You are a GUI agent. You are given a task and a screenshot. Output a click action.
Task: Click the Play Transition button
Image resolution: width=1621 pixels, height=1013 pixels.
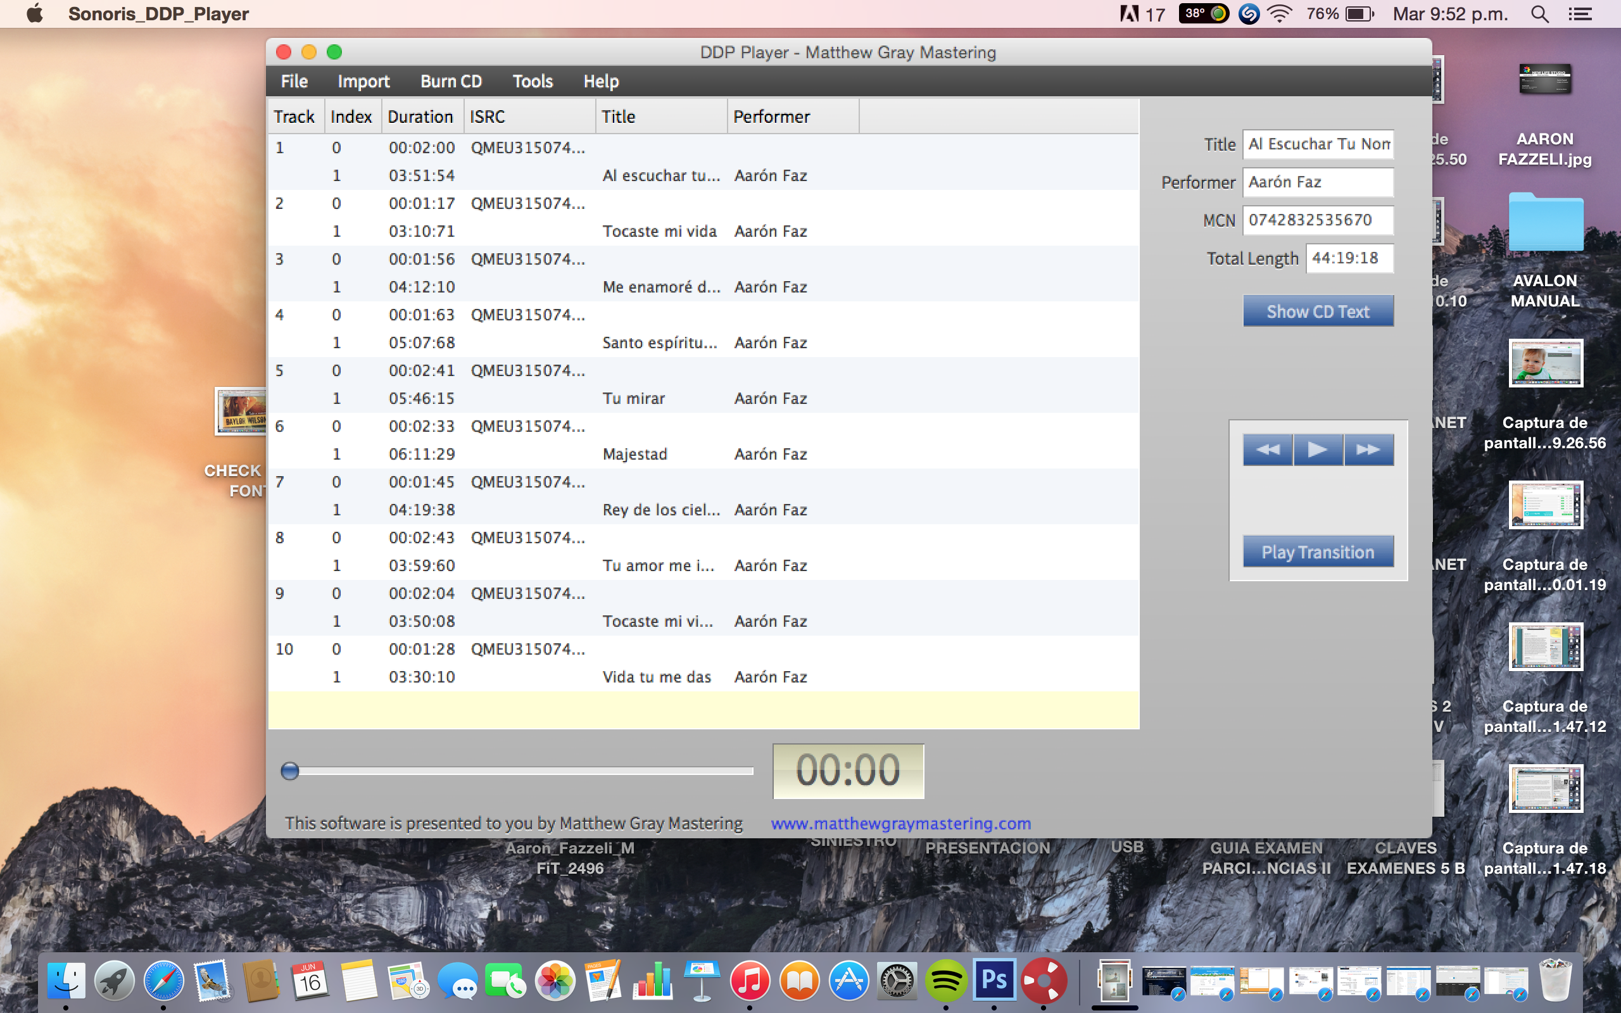click(x=1318, y=552)
